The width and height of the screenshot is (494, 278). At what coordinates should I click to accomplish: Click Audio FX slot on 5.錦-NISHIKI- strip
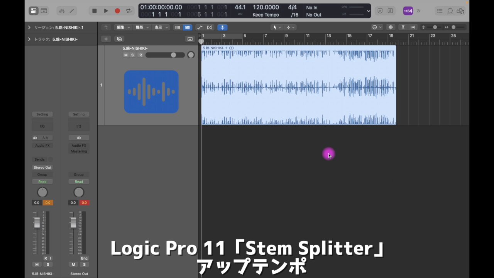pyautogui.click(x=42, y=146)
